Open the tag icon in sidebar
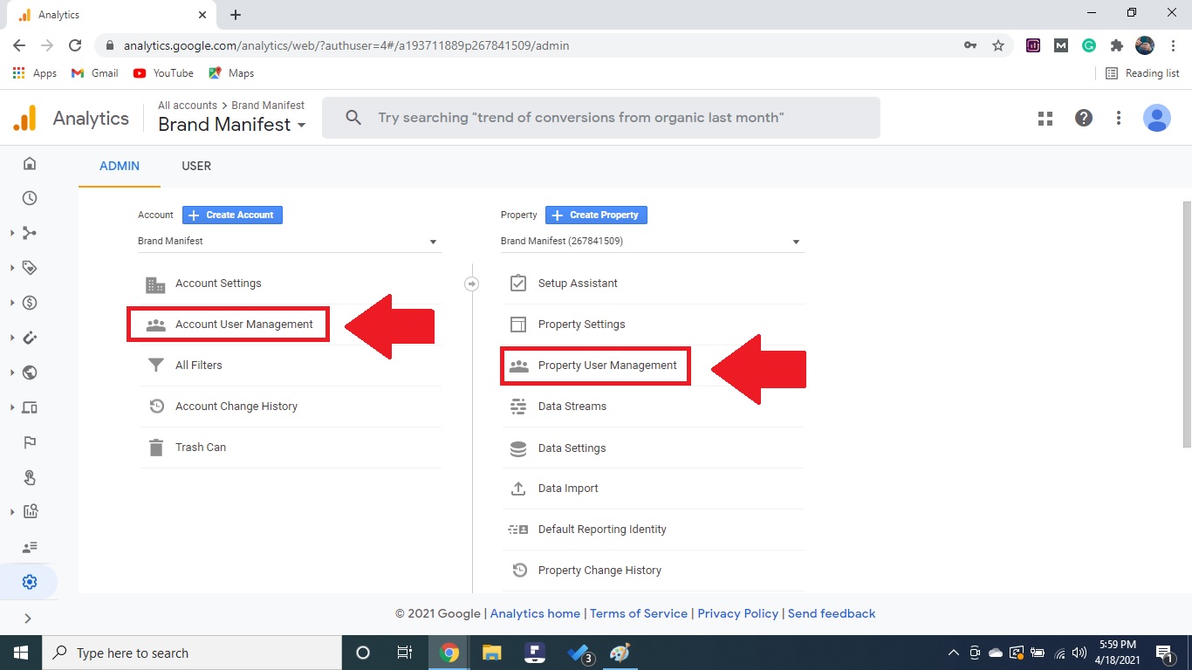Image resolution: width=1192 pixels, height=670 pixels. tap(30, 268)
